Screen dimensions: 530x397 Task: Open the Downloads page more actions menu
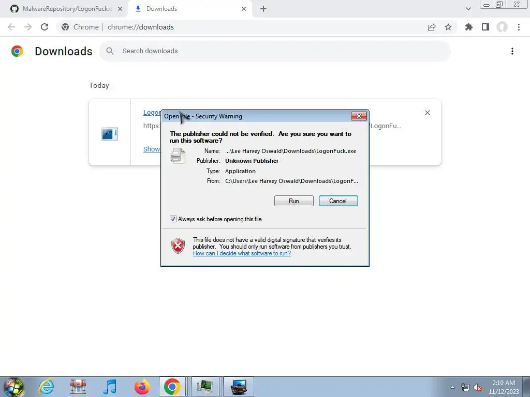point(512,51)
